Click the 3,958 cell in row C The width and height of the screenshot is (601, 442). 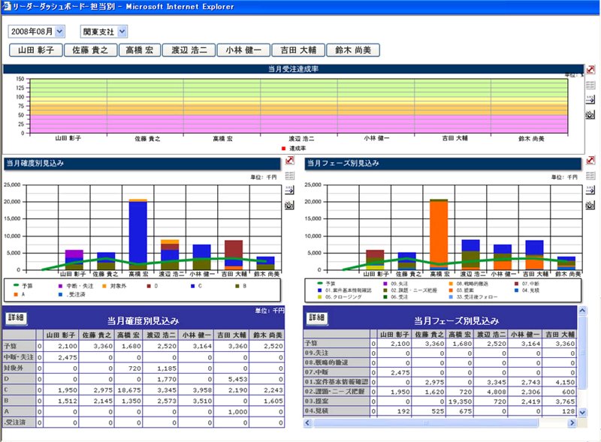click(x=196, y=390)
